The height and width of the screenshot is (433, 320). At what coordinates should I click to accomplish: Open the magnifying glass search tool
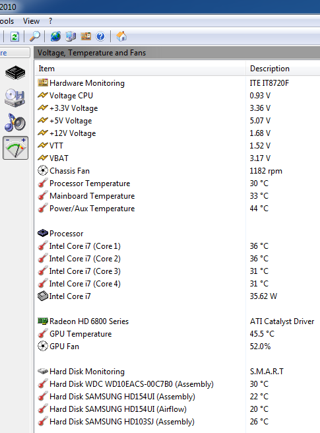(35, 36)
